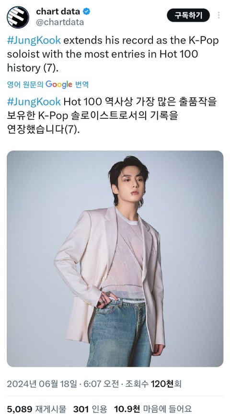
Task: Click the Google logo in translation line
Action: point(59,84)
